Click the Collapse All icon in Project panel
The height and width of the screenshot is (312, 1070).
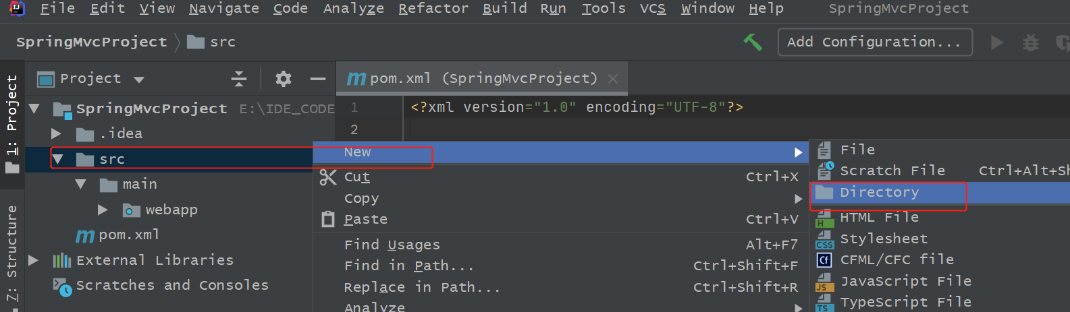239,79
